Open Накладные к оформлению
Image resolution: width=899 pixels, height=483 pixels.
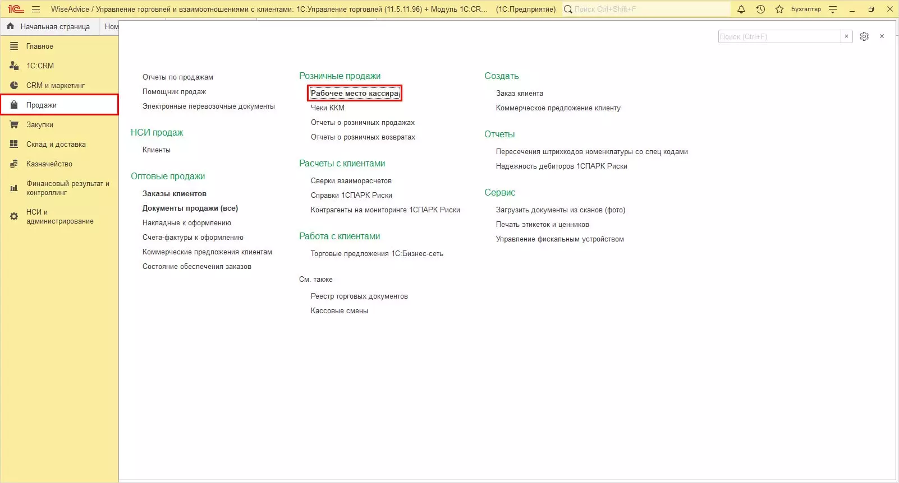point(187,223)
